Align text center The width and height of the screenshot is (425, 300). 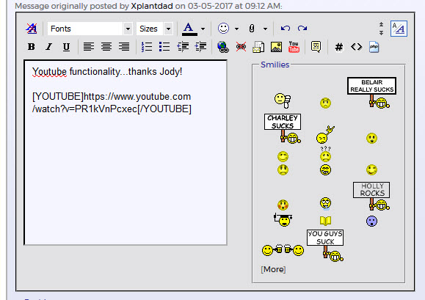tap(106, 47)
